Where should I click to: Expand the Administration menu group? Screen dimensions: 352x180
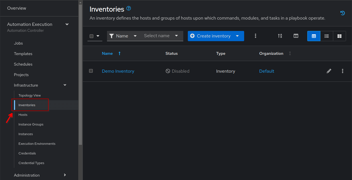coord(65,175)
